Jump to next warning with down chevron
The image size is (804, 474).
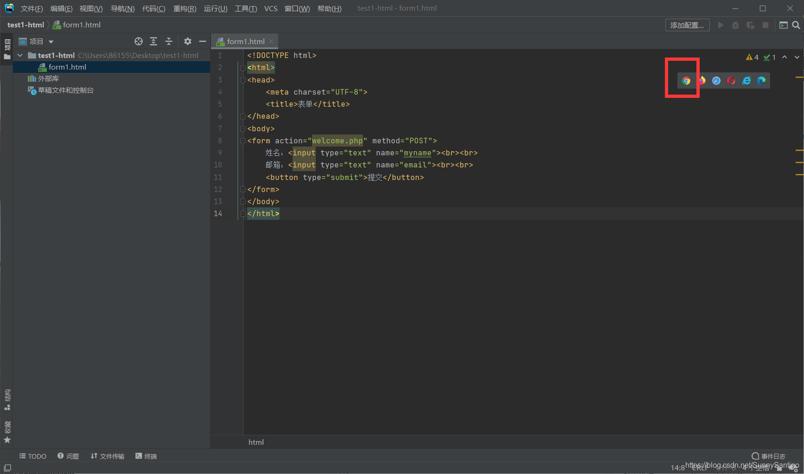[x=797, y=57]
